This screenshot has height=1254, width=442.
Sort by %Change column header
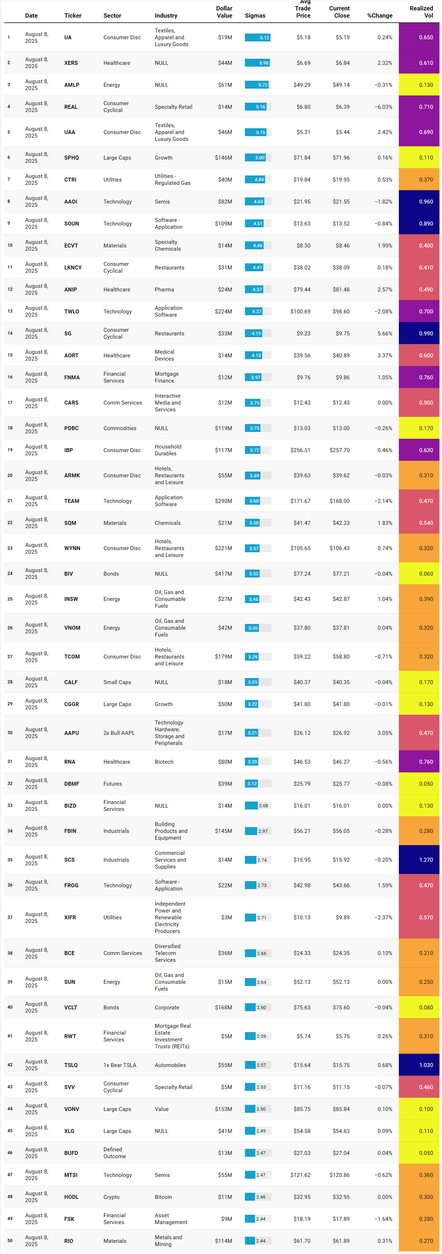tap(380, 15)
